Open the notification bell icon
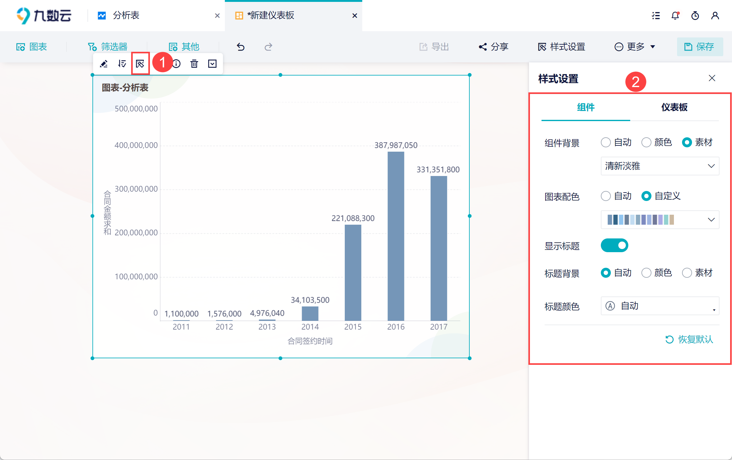 (675, 16)
